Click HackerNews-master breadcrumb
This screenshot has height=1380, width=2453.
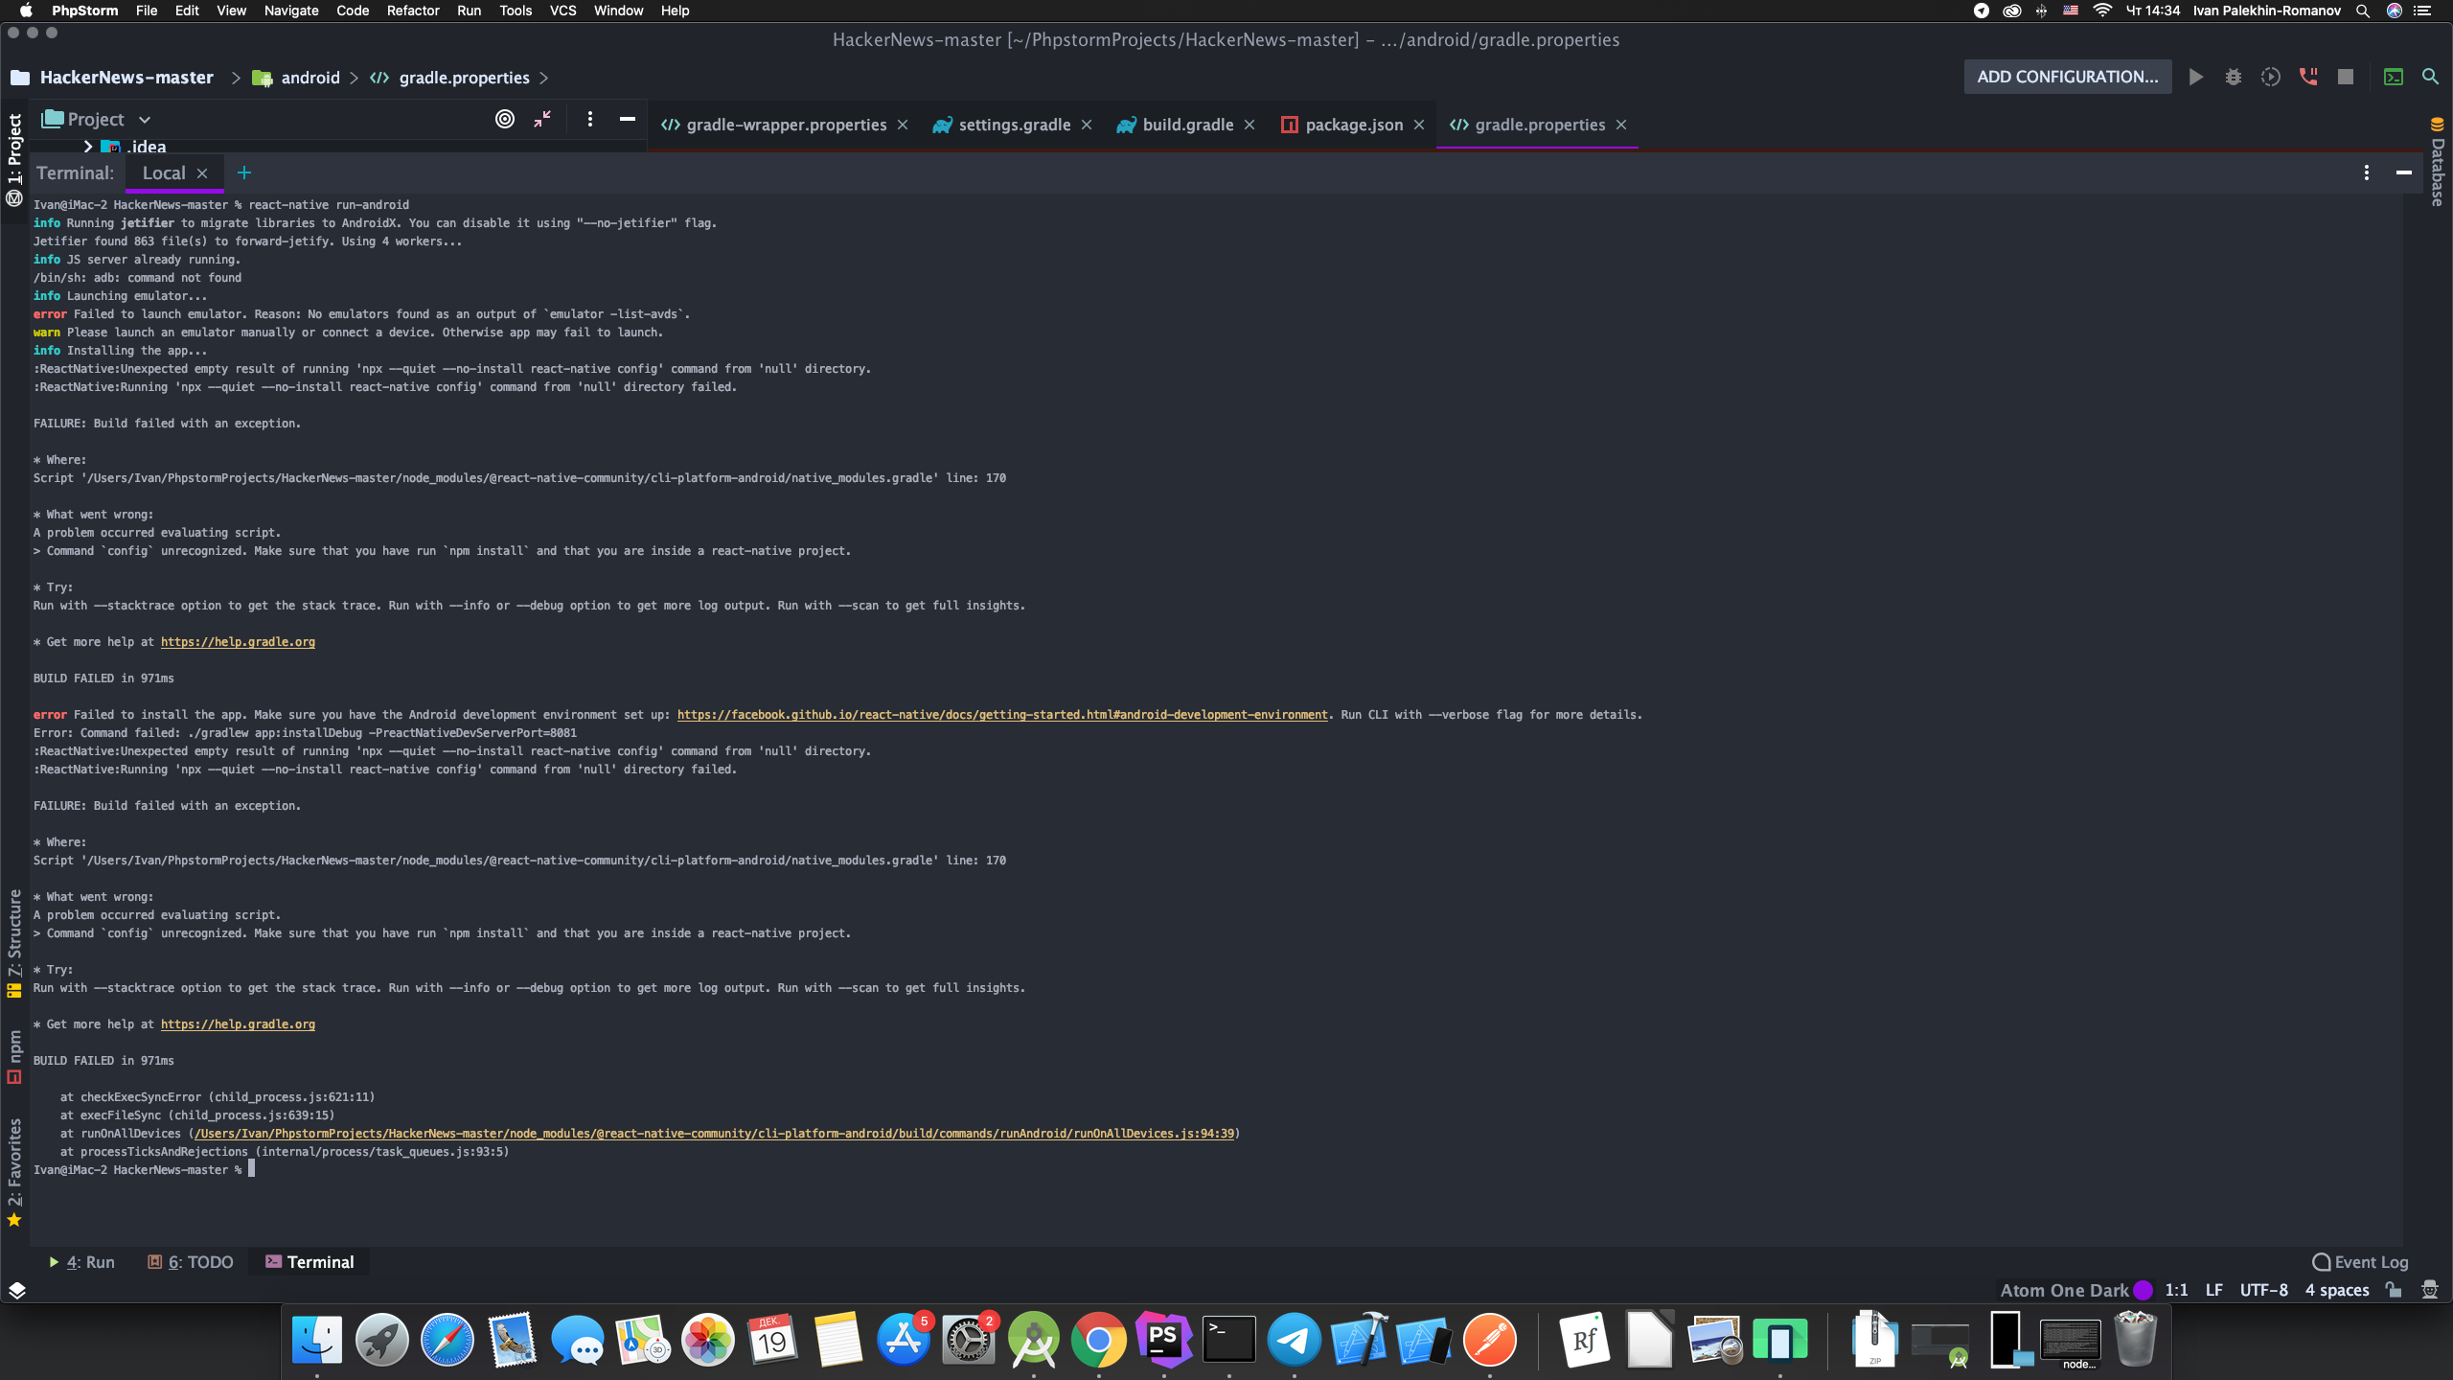(x=126, y=78)
